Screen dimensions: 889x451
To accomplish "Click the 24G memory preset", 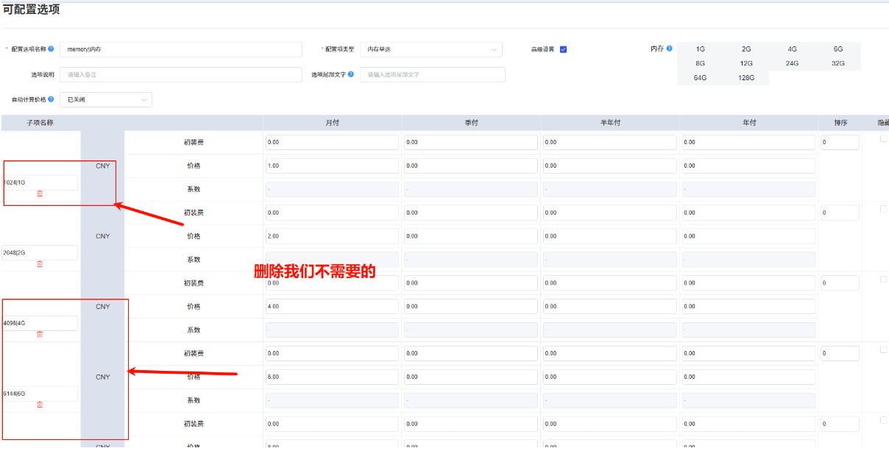I will (x=791, y=63).
